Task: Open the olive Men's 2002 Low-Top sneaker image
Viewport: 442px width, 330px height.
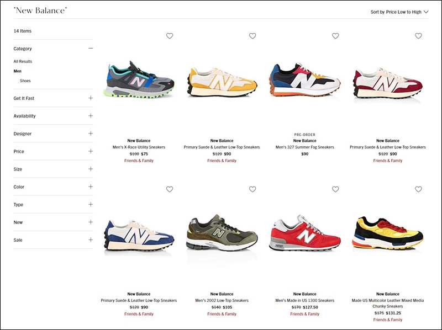Action: point(222,232)
